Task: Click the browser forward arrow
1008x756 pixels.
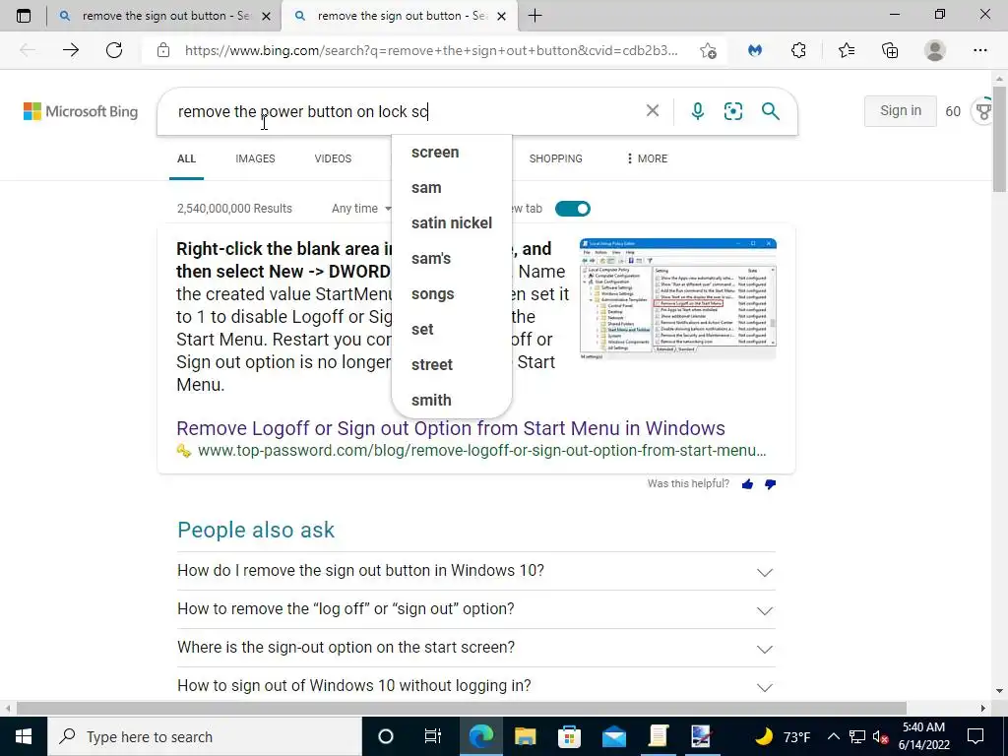Action: (71, 50)
